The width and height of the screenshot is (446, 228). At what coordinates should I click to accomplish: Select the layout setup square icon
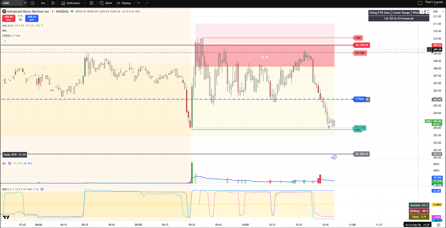pos(420,3)
